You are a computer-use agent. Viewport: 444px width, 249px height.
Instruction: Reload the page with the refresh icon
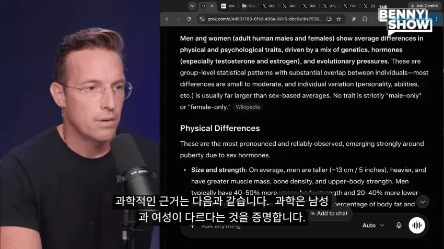click(x=189, y=19)
